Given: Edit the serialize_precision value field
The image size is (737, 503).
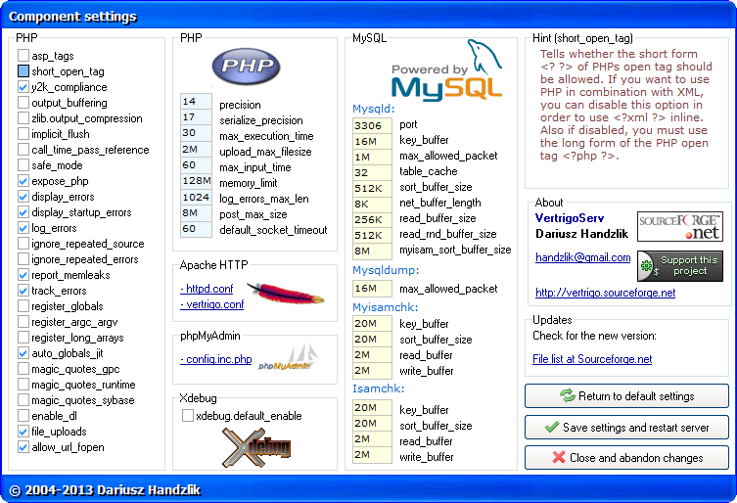Looking at the screenshot, I should point(196,117).
